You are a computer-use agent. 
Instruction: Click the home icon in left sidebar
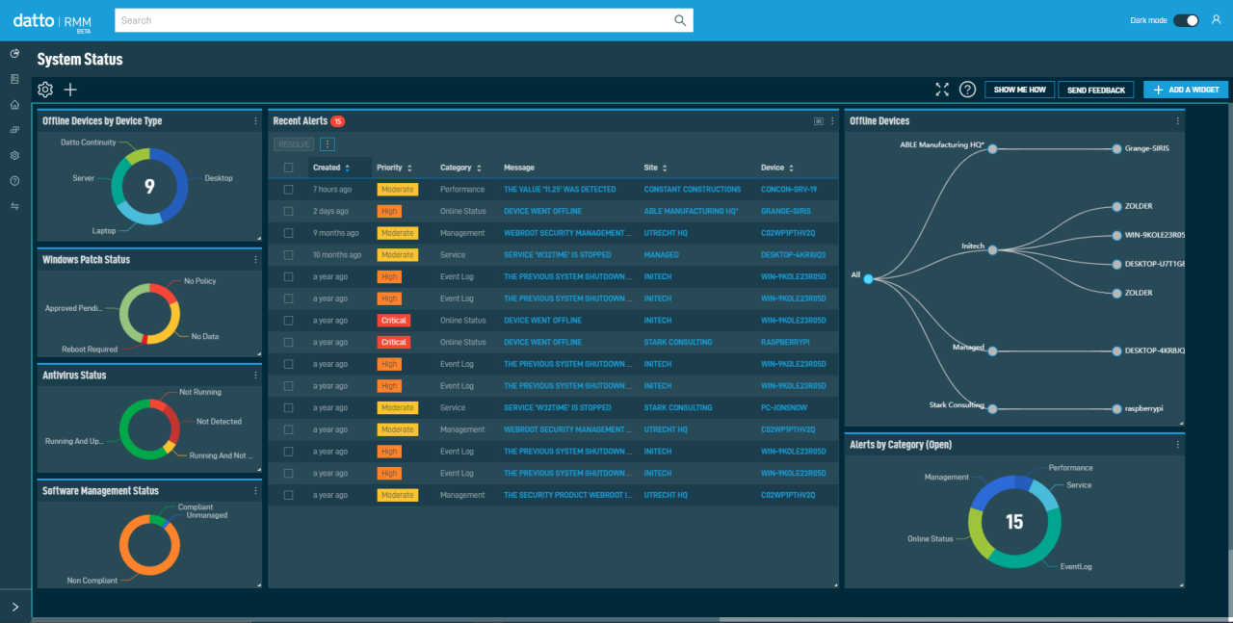[14, 104]
